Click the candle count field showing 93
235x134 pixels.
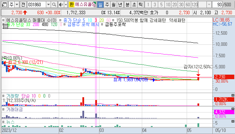[217, 5]
